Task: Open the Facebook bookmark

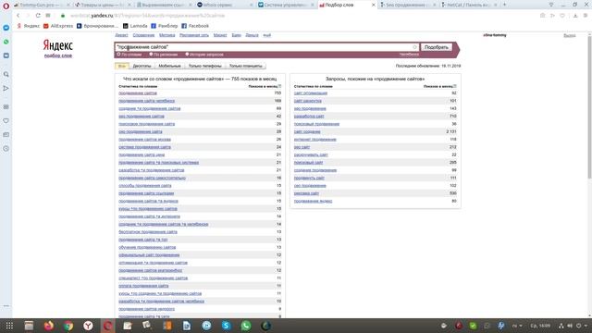Action: (x=195, y=26)
